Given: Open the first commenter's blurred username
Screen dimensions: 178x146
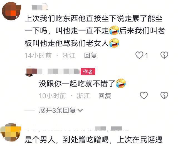Looking at the screenshot, I should 39,7.
